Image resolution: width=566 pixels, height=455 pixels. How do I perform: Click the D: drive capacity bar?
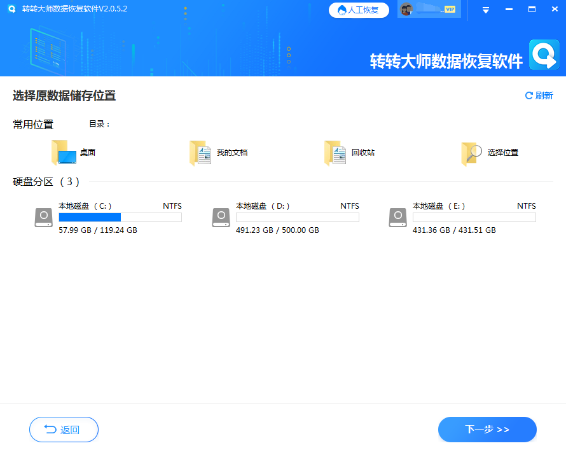pyautogui.click(x=296, y=217)
